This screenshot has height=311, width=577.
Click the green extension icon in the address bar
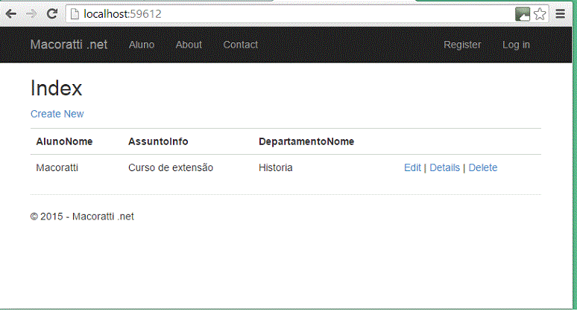pos(522,14)
